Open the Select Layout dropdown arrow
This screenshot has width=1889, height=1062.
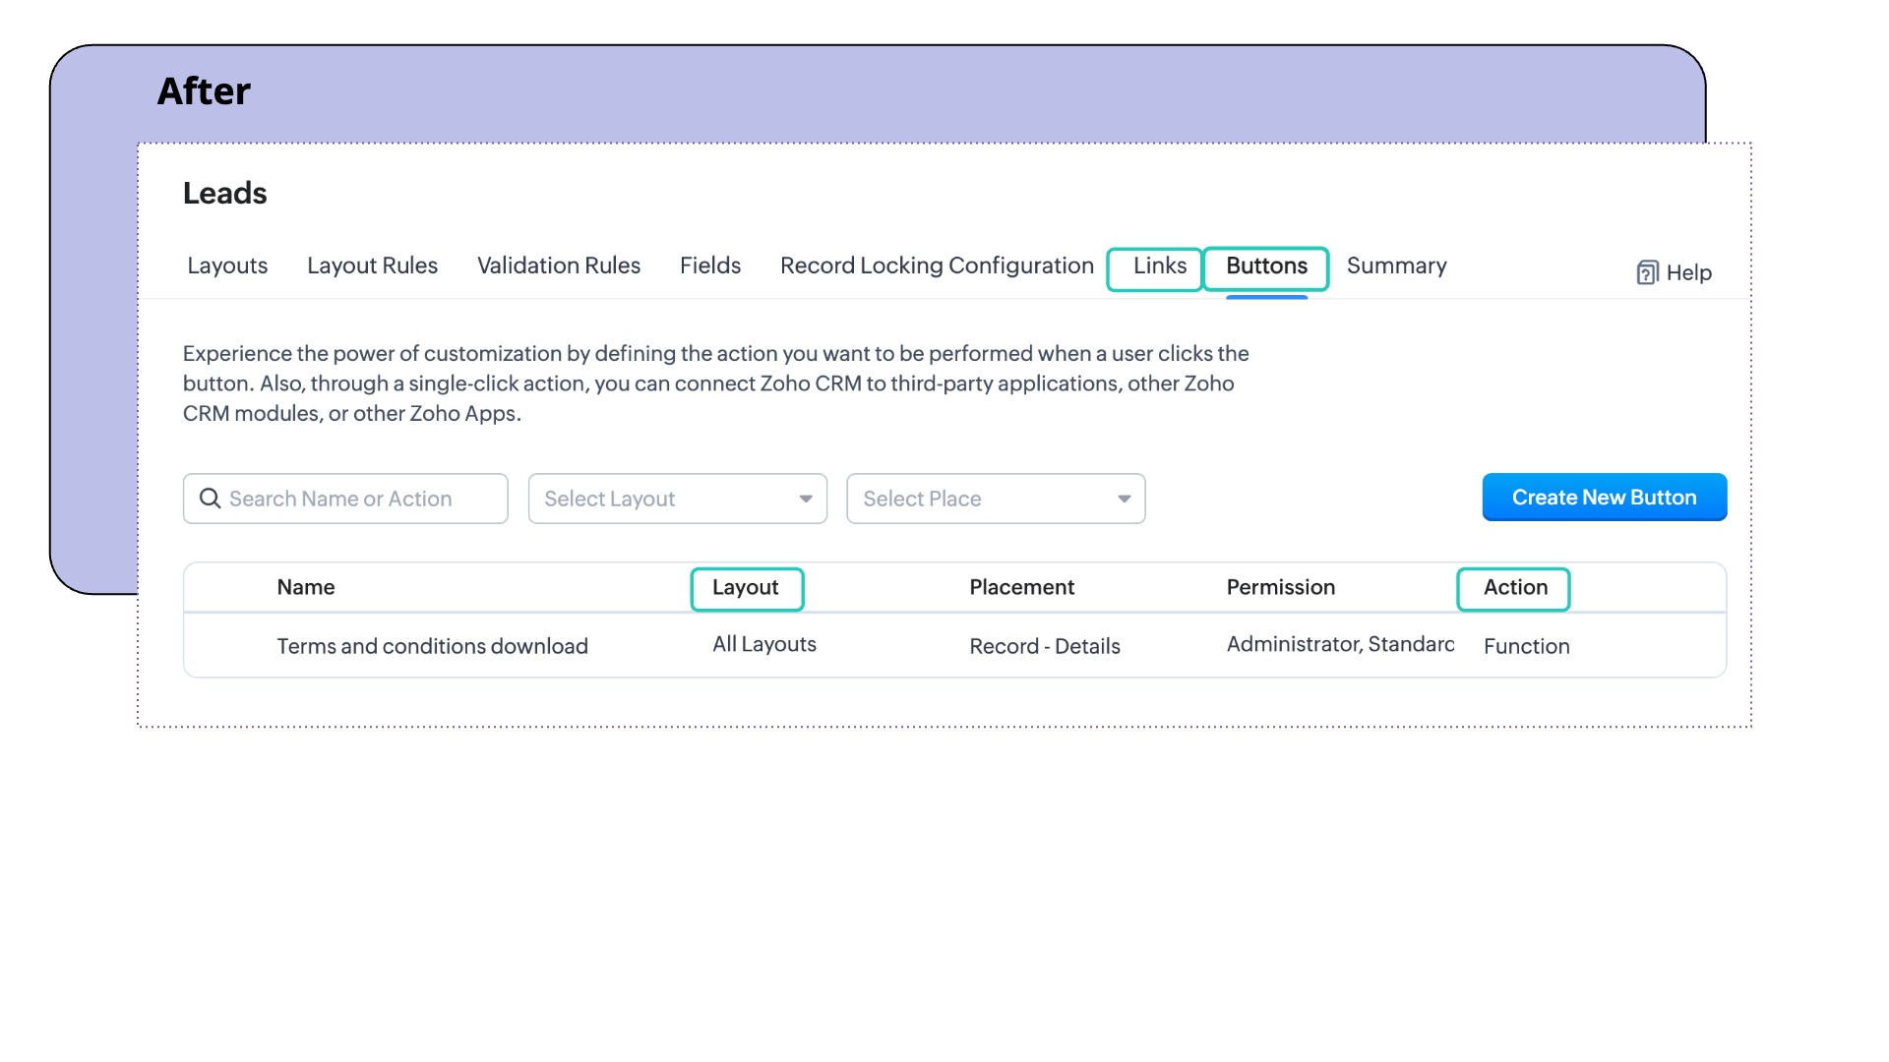806,499
